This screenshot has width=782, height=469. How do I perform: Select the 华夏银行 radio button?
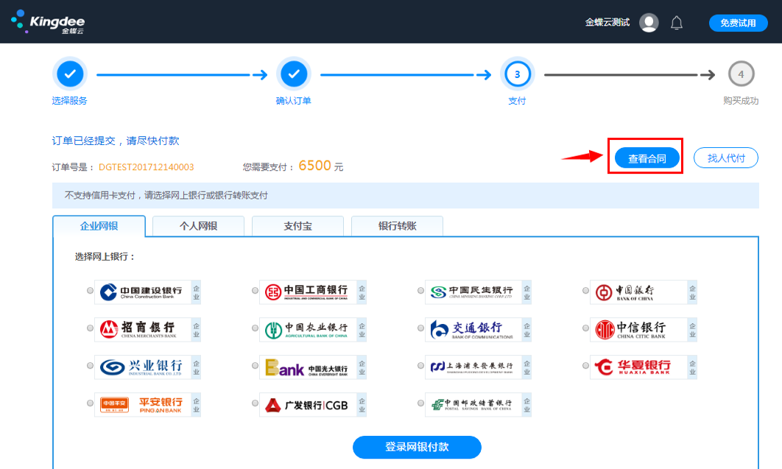(585, 365)
